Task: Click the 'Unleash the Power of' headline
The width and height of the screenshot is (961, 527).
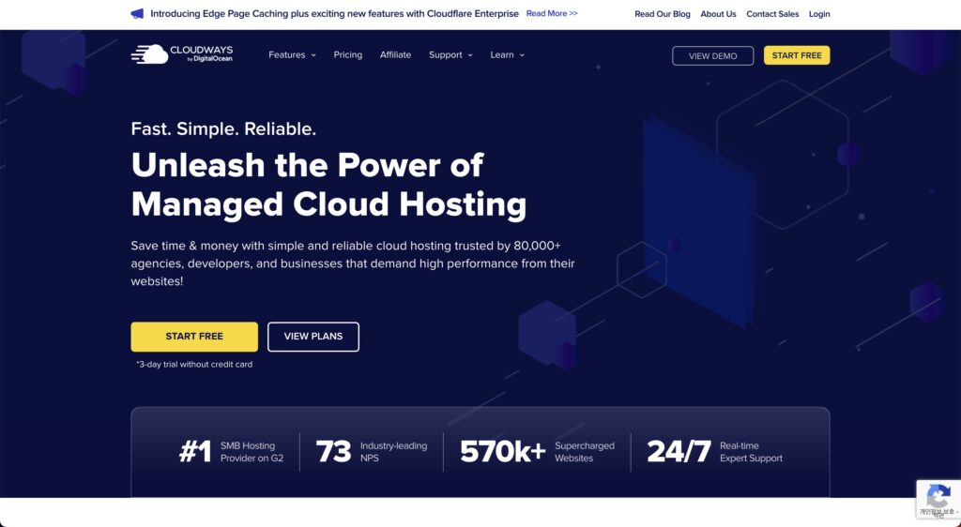Action: point(307,165)
